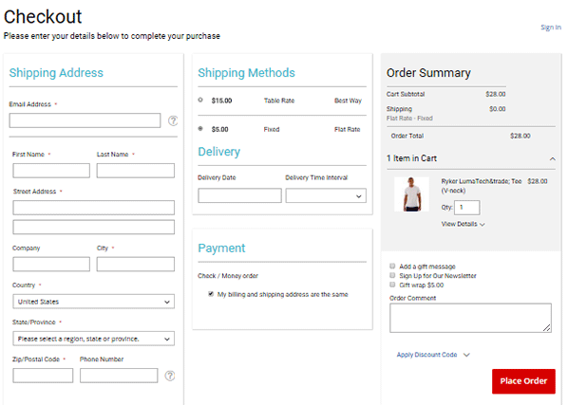The height and width of the screenshot is (405, 568).
Task: Focus the City field
Action: pos(136,264)
